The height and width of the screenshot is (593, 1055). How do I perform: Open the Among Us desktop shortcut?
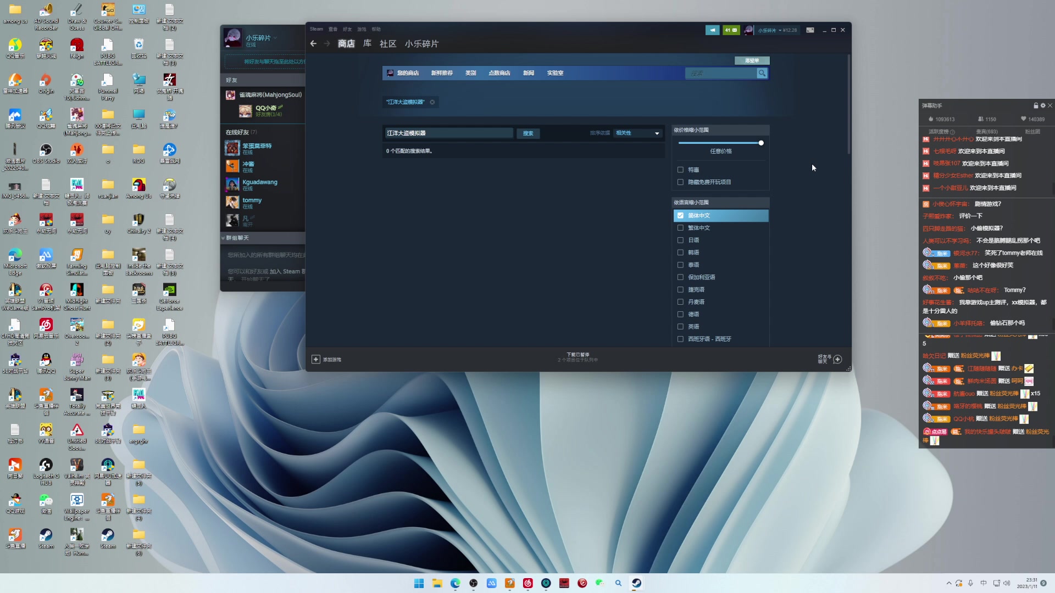[x=138, y=189]
